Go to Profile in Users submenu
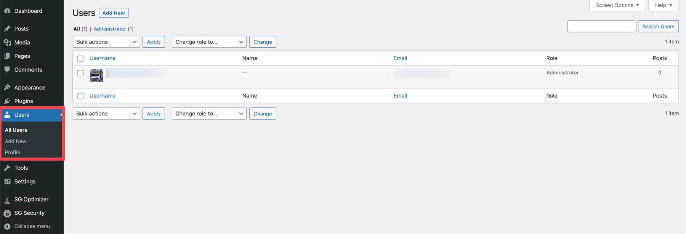The width and height of the screenshot is (686, 234). pyautogui.click(x=13, y=152)
